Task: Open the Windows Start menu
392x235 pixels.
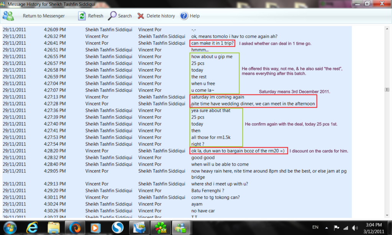Action: pyautogui.click(x=10, y=228)
